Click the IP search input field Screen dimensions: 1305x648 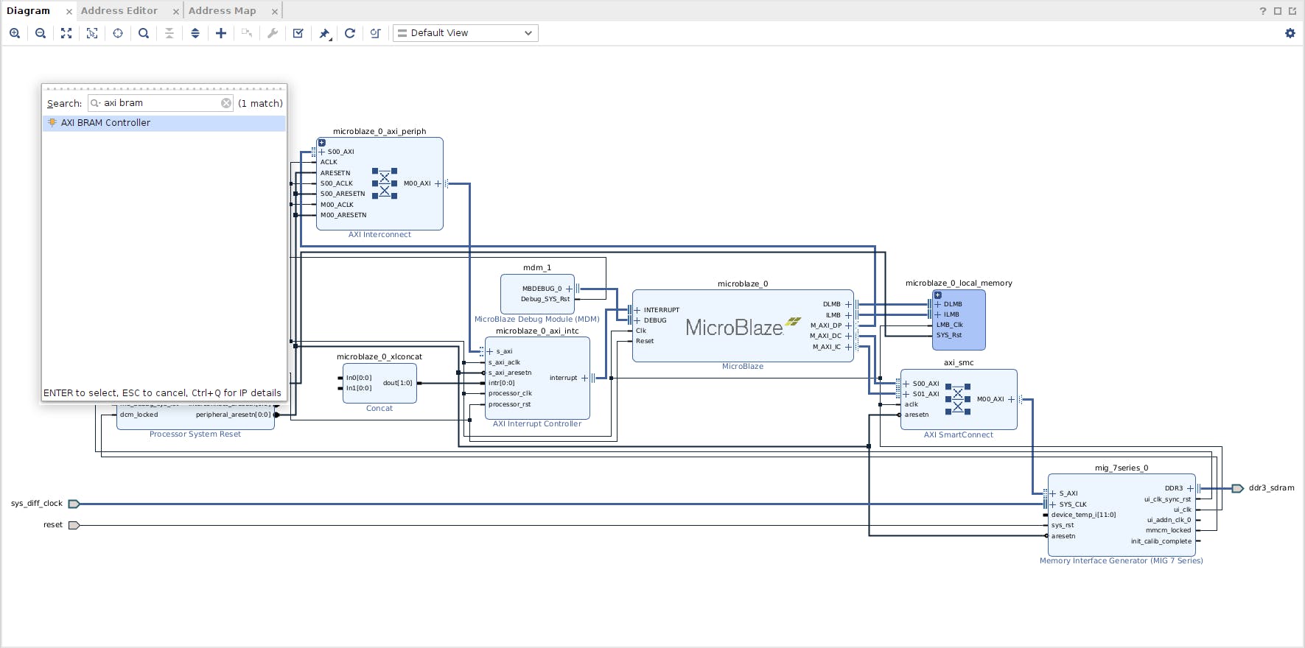pyautogui.click(x=161, y=103)
